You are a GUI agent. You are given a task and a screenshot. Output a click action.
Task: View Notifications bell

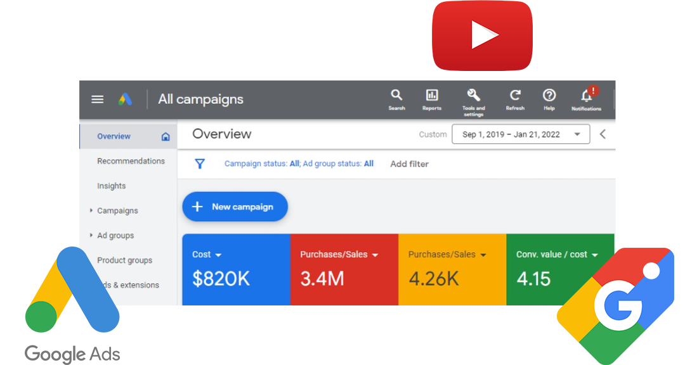tap(586, 99)
